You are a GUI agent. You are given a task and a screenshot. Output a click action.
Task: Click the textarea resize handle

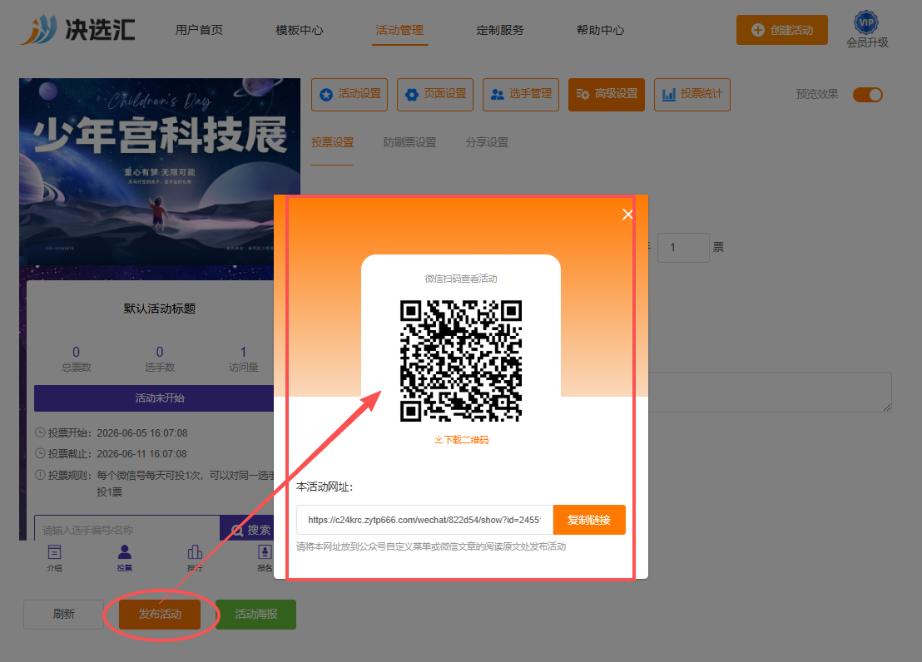887,407
